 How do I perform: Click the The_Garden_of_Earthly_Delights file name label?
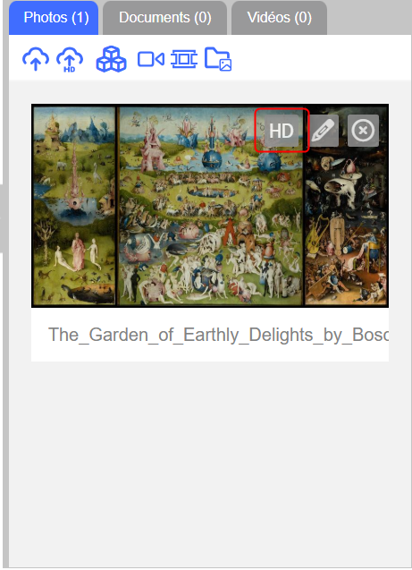(219, 335)
